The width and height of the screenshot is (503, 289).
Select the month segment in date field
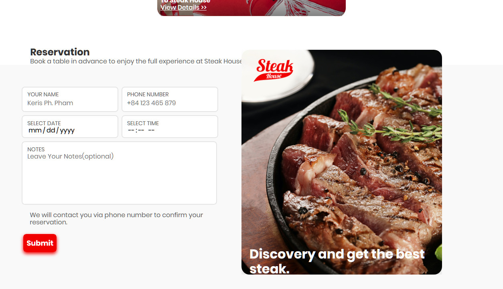click(35, 130)
